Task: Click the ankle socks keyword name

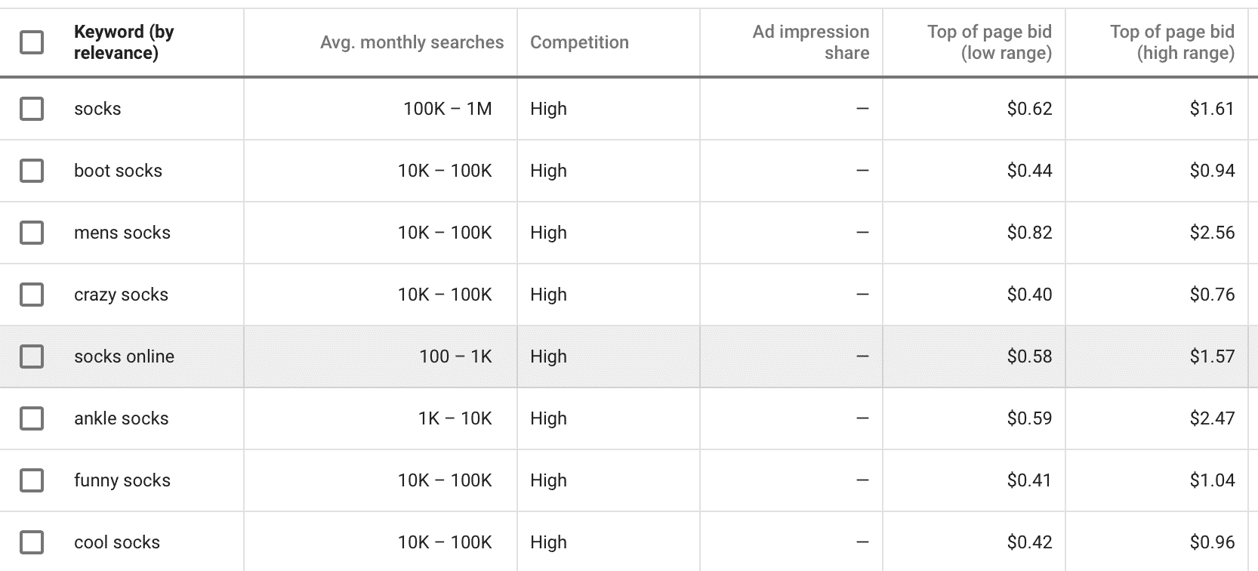Action: (122, 418)
